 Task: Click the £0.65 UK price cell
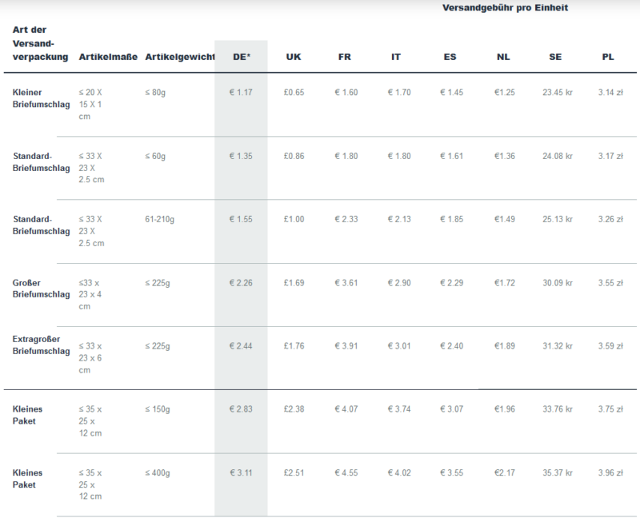(x=294, y=92)
